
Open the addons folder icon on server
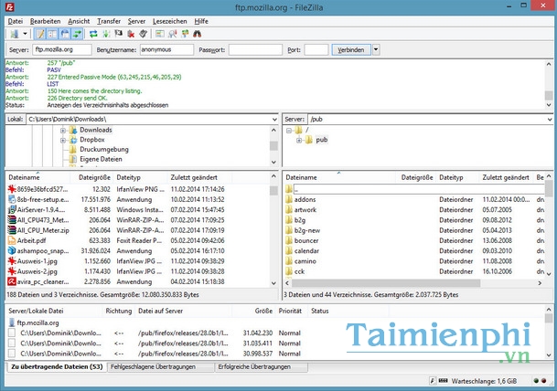[x=289, y=199]
